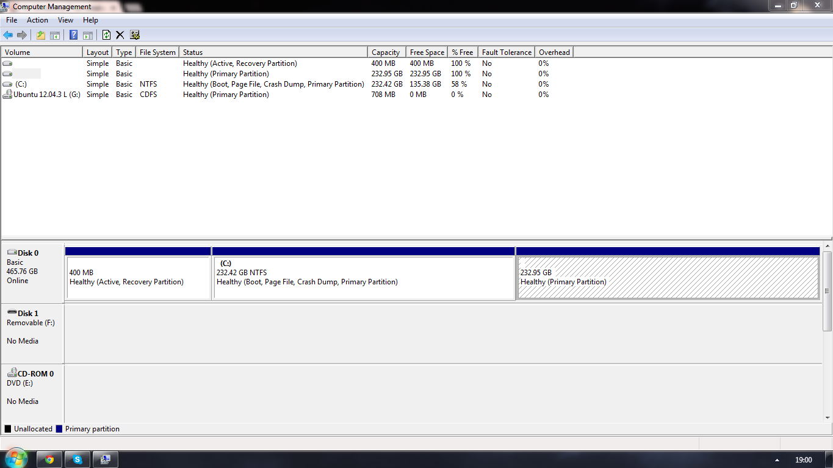Viewport: 833px width, 468px height.
Task: Click the 708 MB capacity cell
Action: coord(383,95)
